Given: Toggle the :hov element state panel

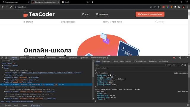Looking at the screenshot, I should [169, 65].
